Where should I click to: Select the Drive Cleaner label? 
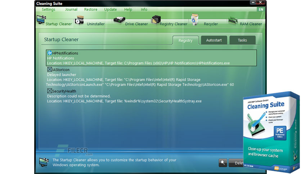click(x=136, y=24)
